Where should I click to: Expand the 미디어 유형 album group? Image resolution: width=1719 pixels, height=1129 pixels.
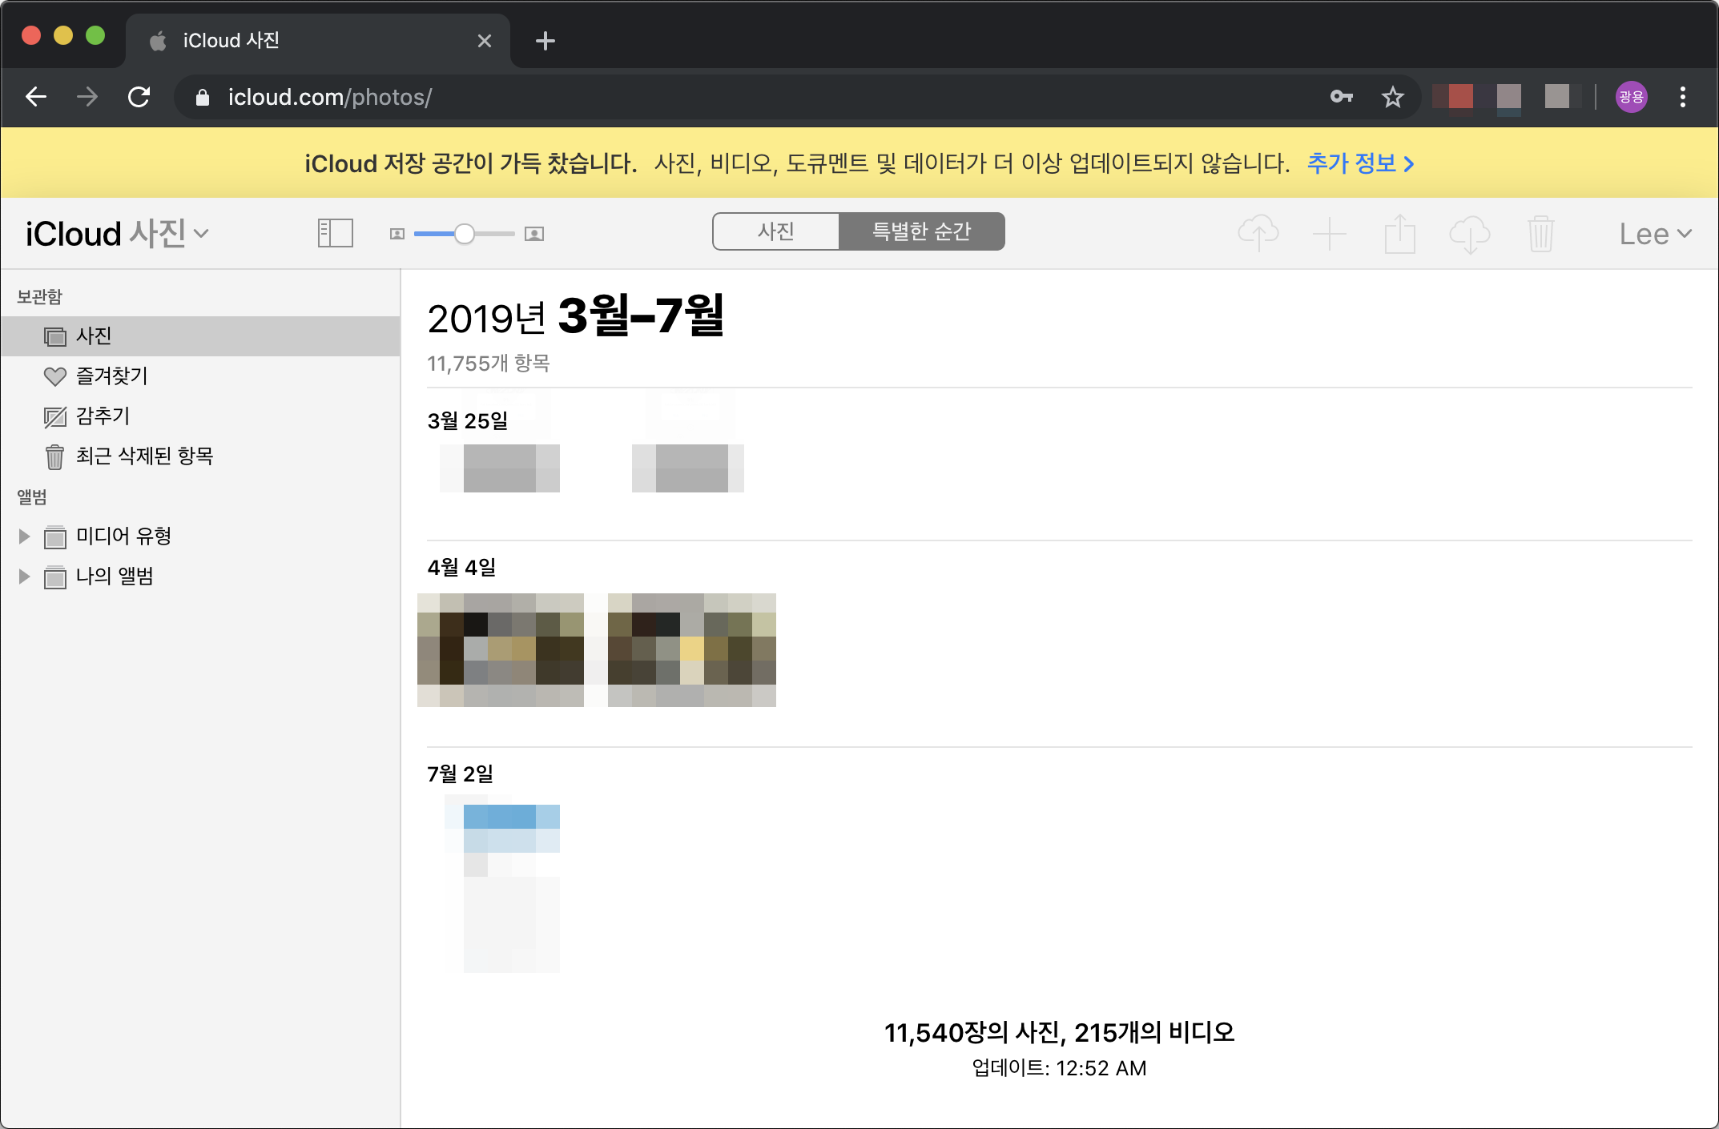[24, 536]
